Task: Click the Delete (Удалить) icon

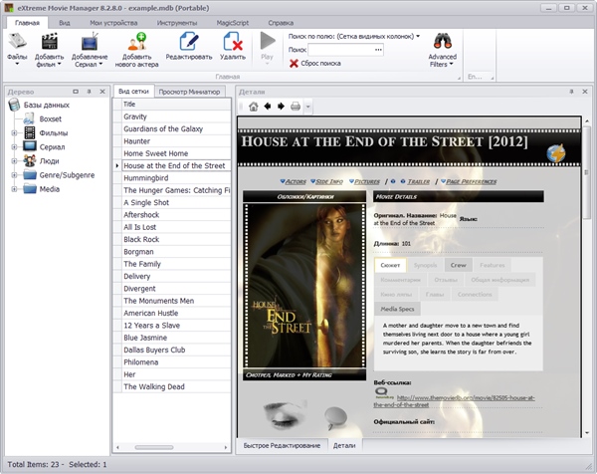Action: pos(233,42)
